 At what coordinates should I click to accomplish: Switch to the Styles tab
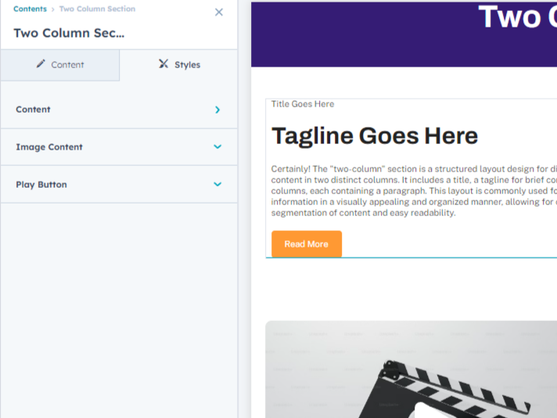pyautogui.click(x=179, y=65)
